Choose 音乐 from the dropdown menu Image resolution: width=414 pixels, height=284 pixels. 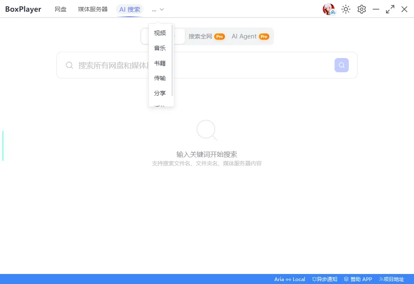coord(160,48)
